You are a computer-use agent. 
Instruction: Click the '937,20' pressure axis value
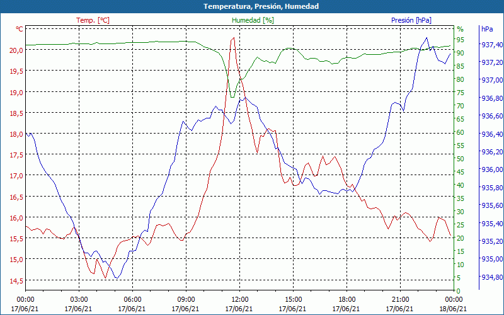click(x=492, y=62)
